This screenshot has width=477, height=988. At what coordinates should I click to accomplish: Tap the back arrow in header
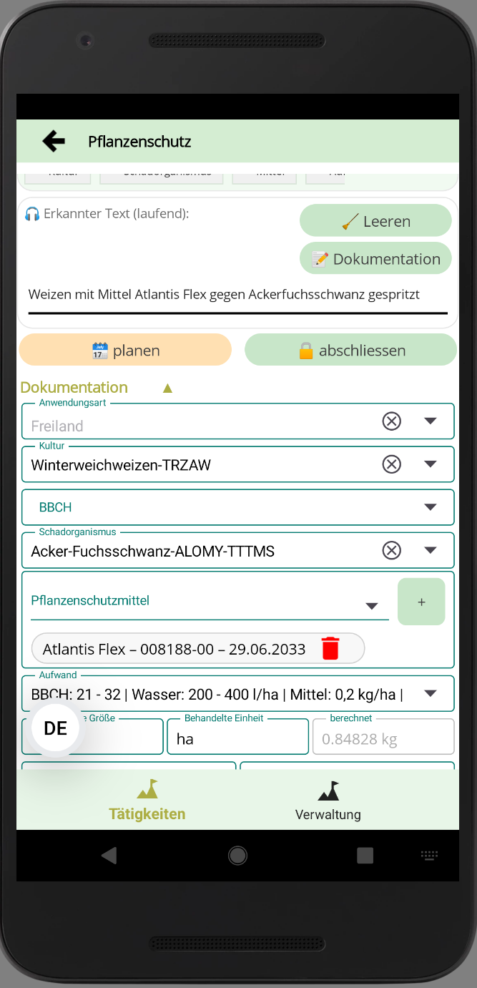click(54, 142)
